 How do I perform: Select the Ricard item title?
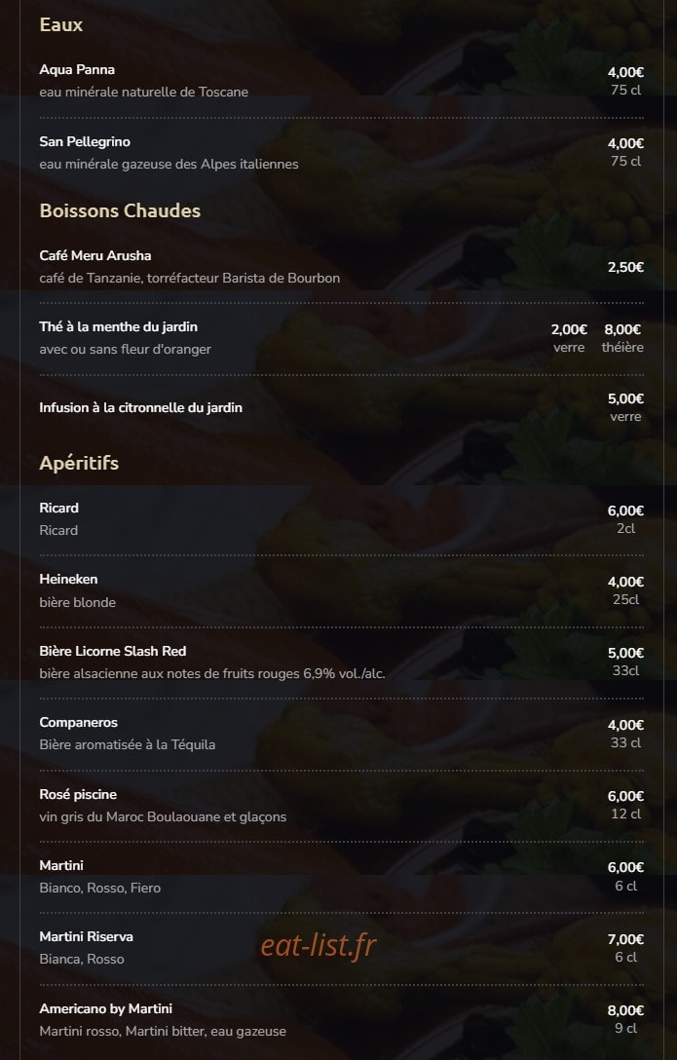(58, 508)
